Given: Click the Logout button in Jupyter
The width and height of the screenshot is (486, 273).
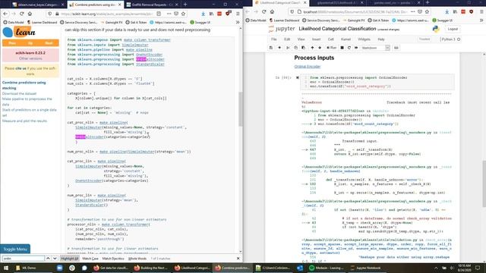Looking at the screenshot, I should click(x=453, y=29).
